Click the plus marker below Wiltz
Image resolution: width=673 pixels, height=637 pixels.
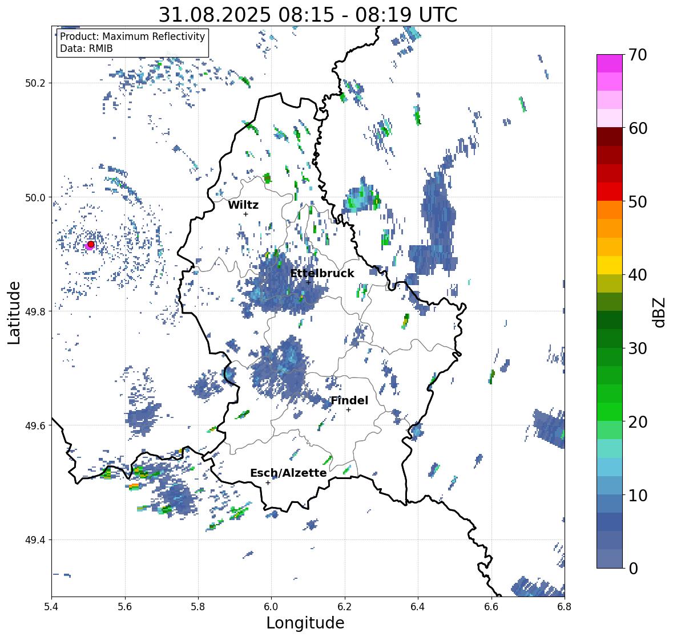(245, 214)
